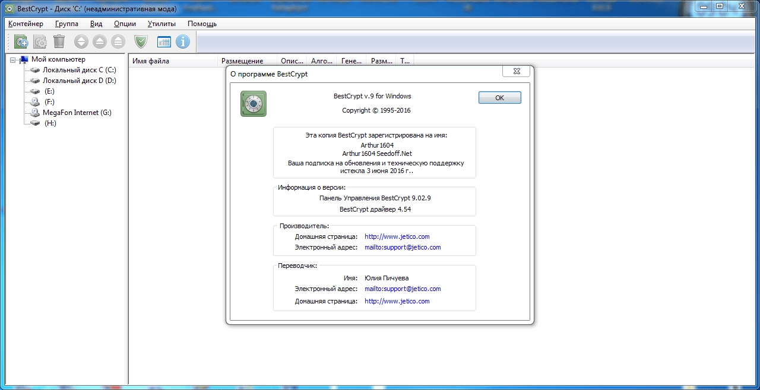Click the first eject (dismount) toolbar icon
760x390 pixels.
(100, 41)
